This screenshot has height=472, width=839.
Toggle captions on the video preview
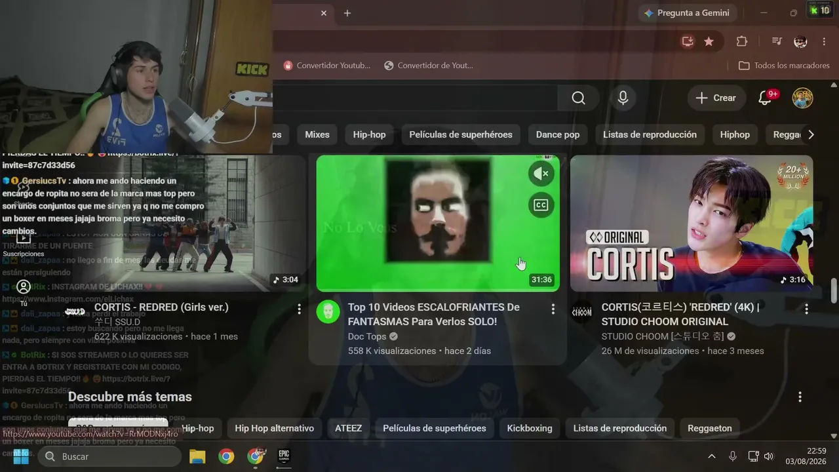point(541,205)
